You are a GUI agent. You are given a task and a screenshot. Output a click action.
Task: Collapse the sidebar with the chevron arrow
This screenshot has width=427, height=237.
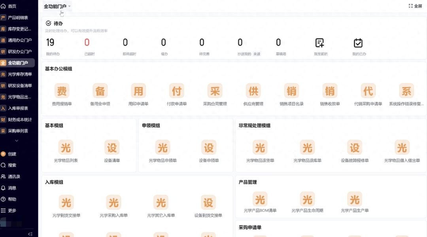30,233
